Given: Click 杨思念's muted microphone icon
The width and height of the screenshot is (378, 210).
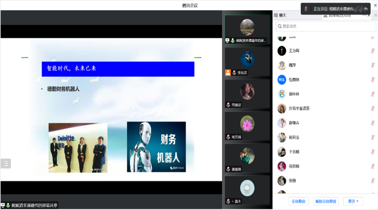Looking at the screenshot, I should click(372, 138).
